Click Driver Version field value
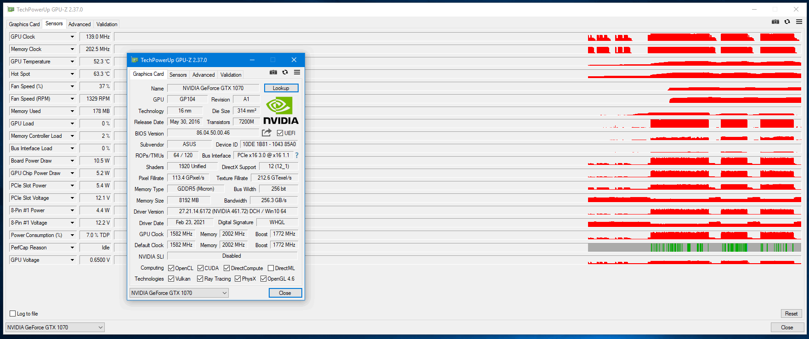This screenshot has height=339, width=809. click(x=232, y=211)
